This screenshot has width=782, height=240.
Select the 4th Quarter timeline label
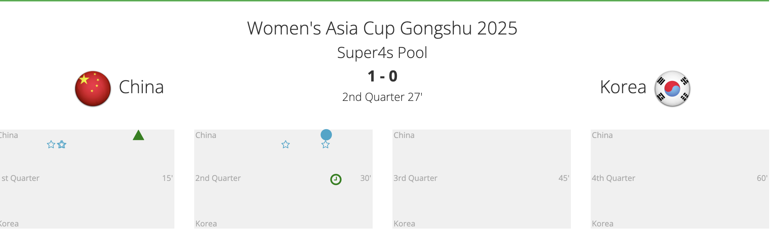click(x=613, y=178)
